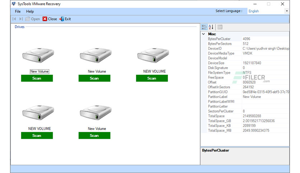
Task: Open the File menu
Action: 18,11
